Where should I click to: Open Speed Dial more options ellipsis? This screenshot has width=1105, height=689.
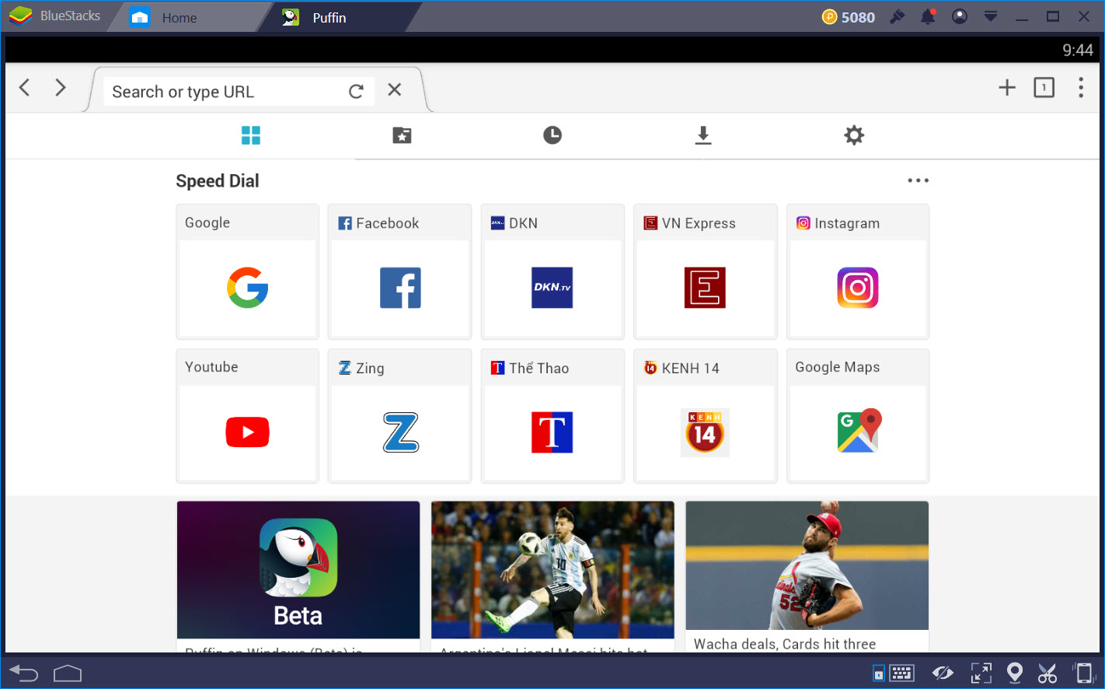pyautogui.click(x=918, y=180)
